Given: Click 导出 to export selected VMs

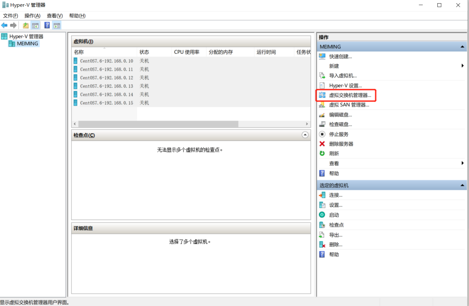Looking at the screenshot, I should coord(336,235).
